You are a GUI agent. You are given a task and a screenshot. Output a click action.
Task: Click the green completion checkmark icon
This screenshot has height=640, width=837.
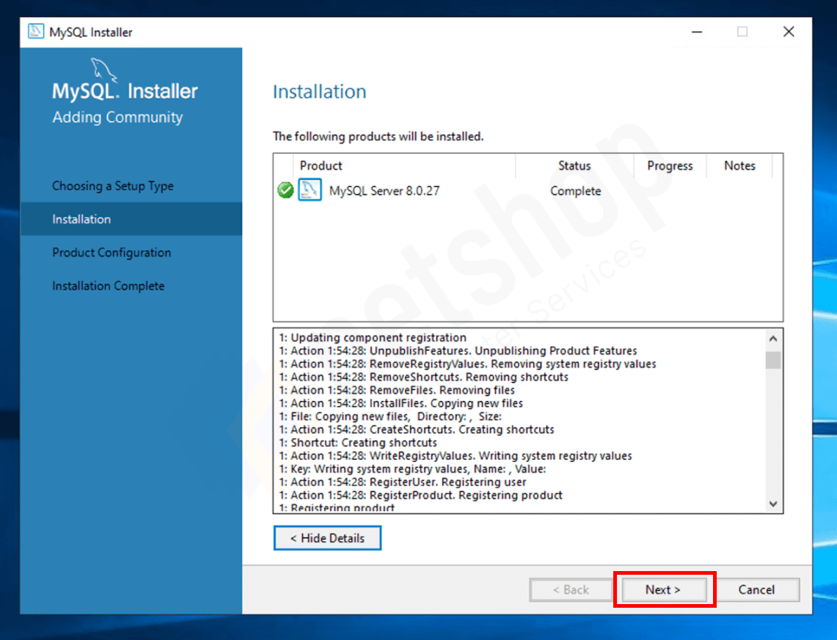[285, 189]
